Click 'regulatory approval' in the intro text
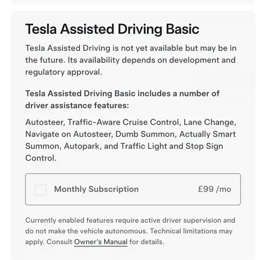263x260 pixels. 64,72
